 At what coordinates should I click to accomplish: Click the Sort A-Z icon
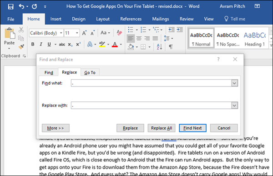(160, 47)
